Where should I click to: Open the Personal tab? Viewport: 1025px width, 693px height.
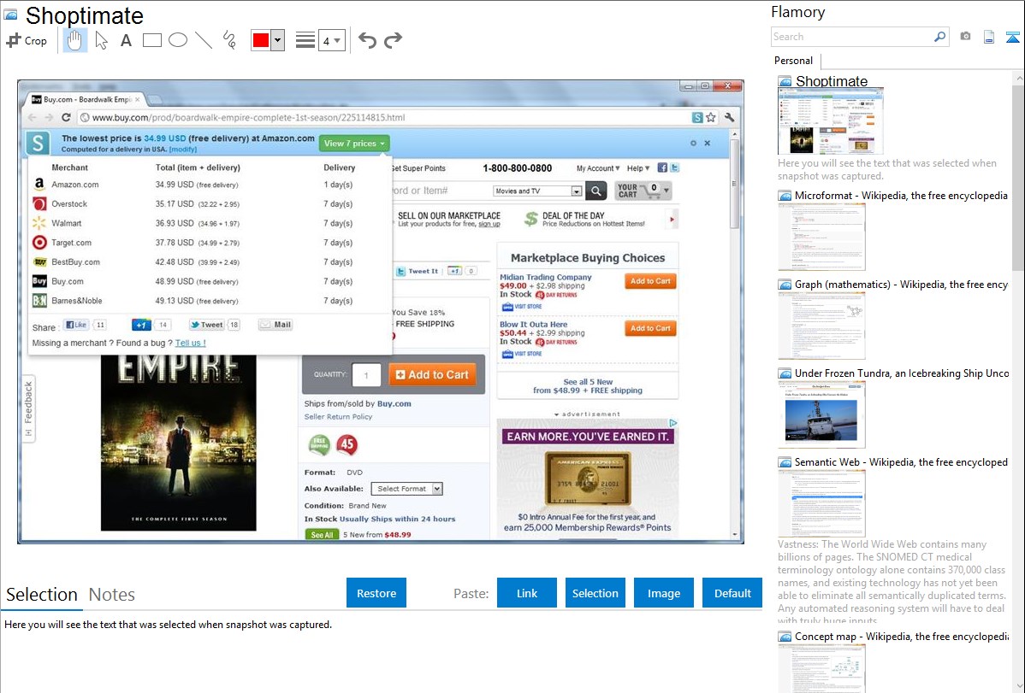(794, 61)
